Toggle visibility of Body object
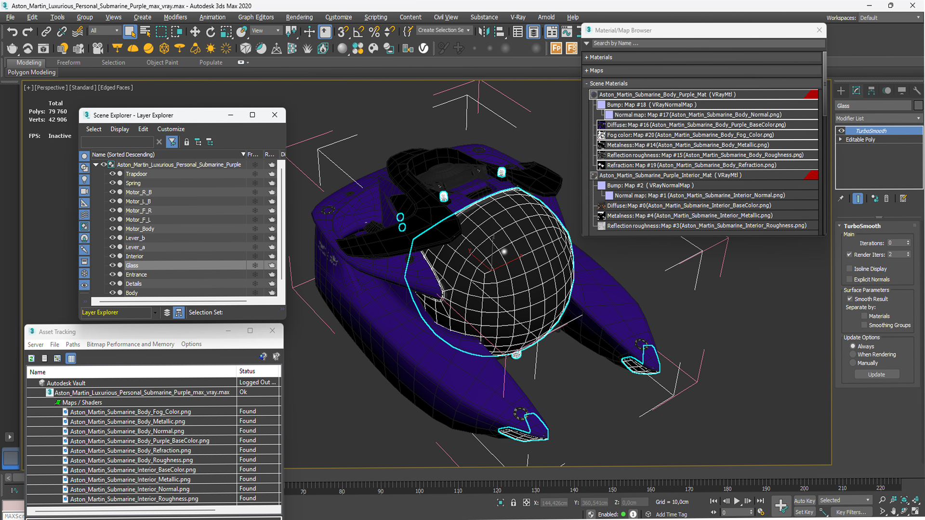925x520 pixels. pyautogui.click(x=112, y=293)
